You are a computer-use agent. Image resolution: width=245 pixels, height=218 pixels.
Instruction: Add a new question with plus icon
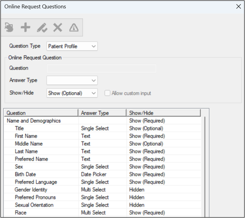[x=26, y=27]
